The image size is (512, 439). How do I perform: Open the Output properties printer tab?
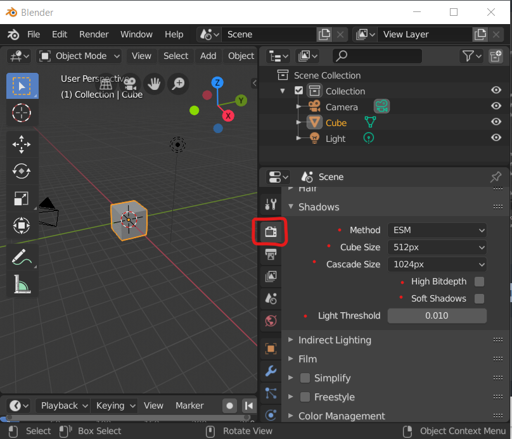click(x=271, y=254)
